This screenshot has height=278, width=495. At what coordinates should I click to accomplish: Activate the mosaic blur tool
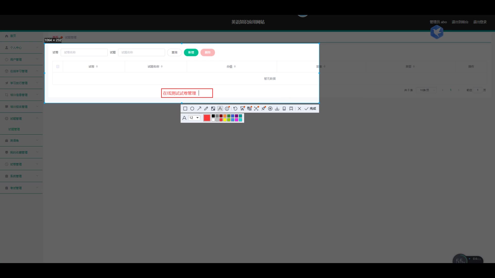213,109
